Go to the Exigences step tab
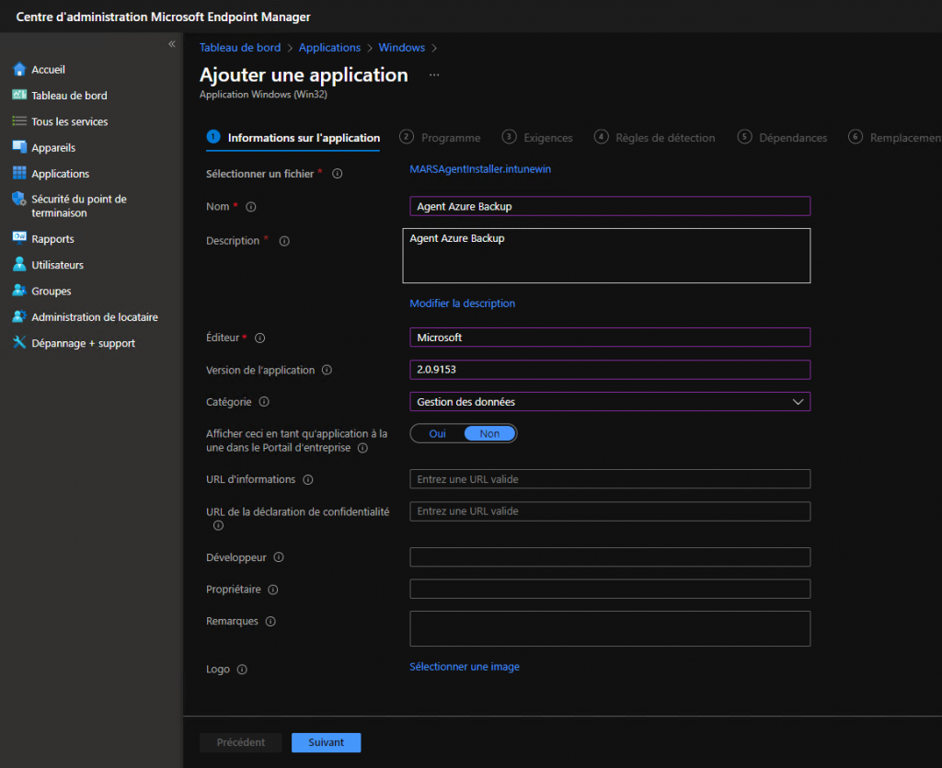The image size is (942, 768). [537, 138]
